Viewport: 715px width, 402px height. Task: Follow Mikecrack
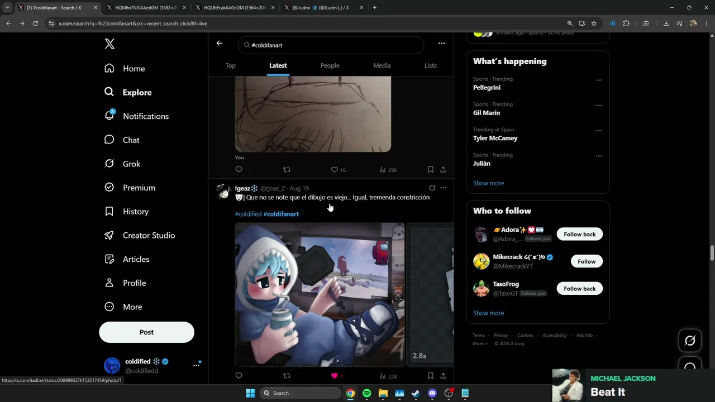pyautogui.click(x=587, y=261)
